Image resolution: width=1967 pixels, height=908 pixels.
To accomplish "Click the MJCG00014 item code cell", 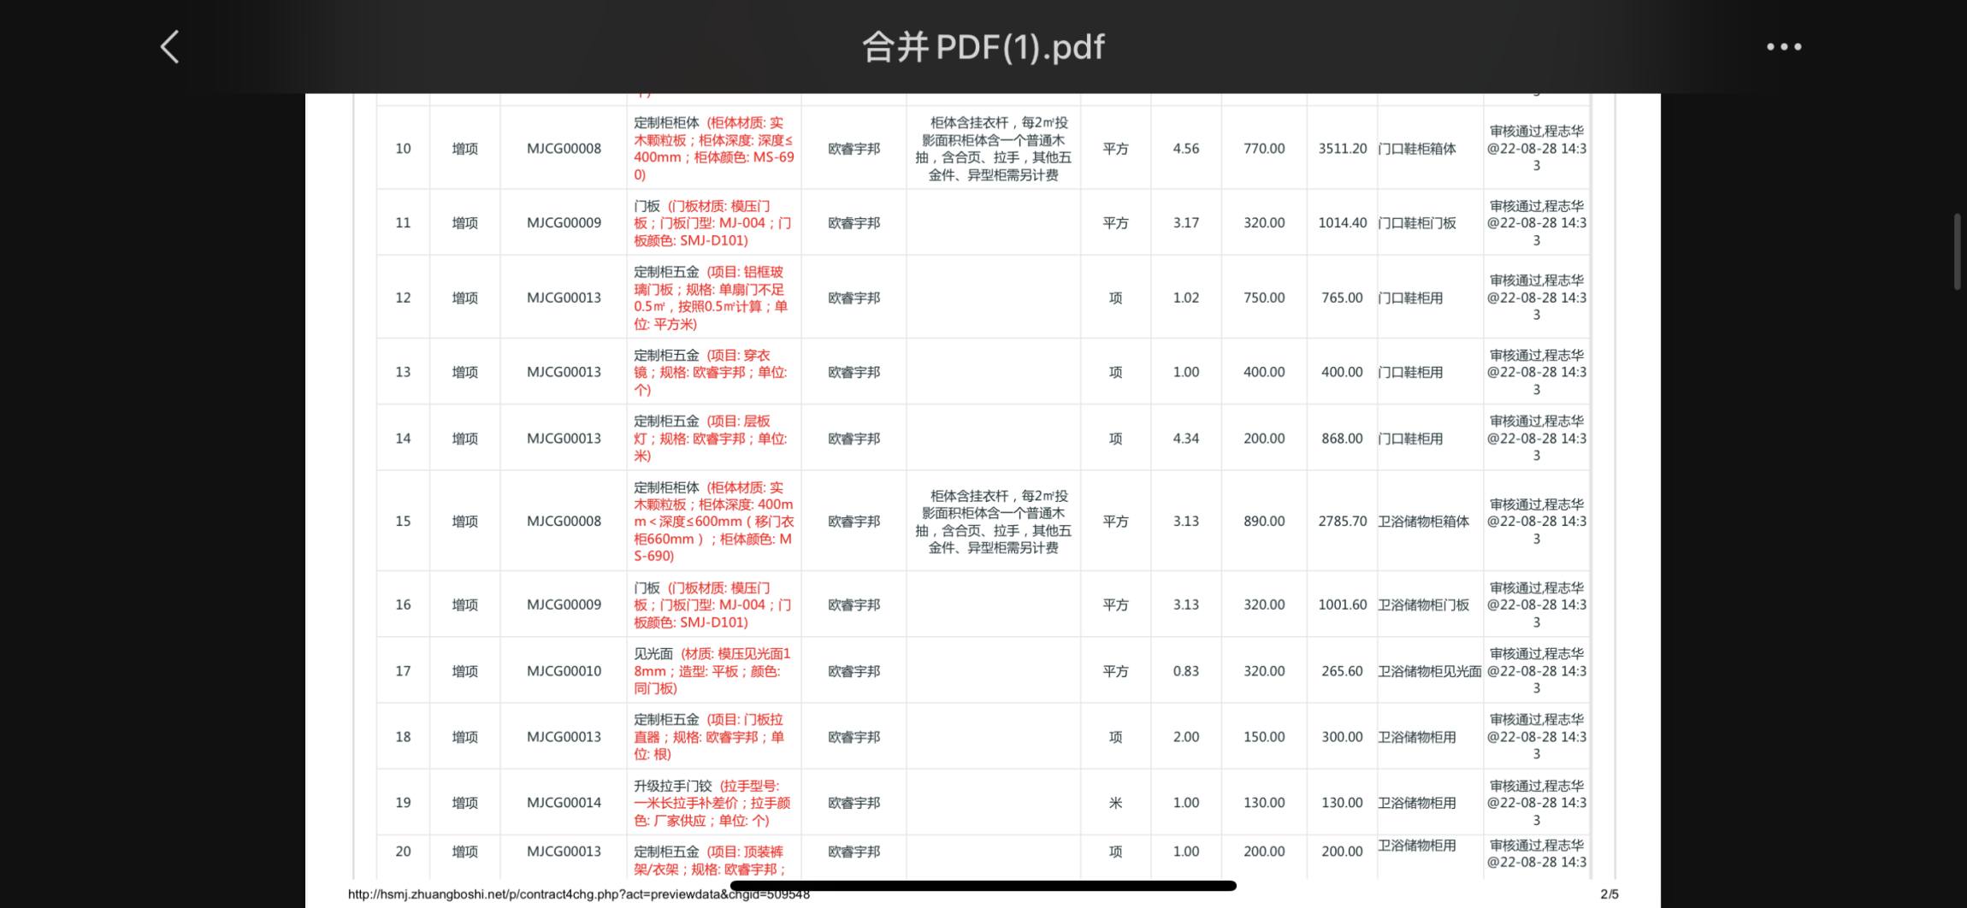I will pos(564,803).
